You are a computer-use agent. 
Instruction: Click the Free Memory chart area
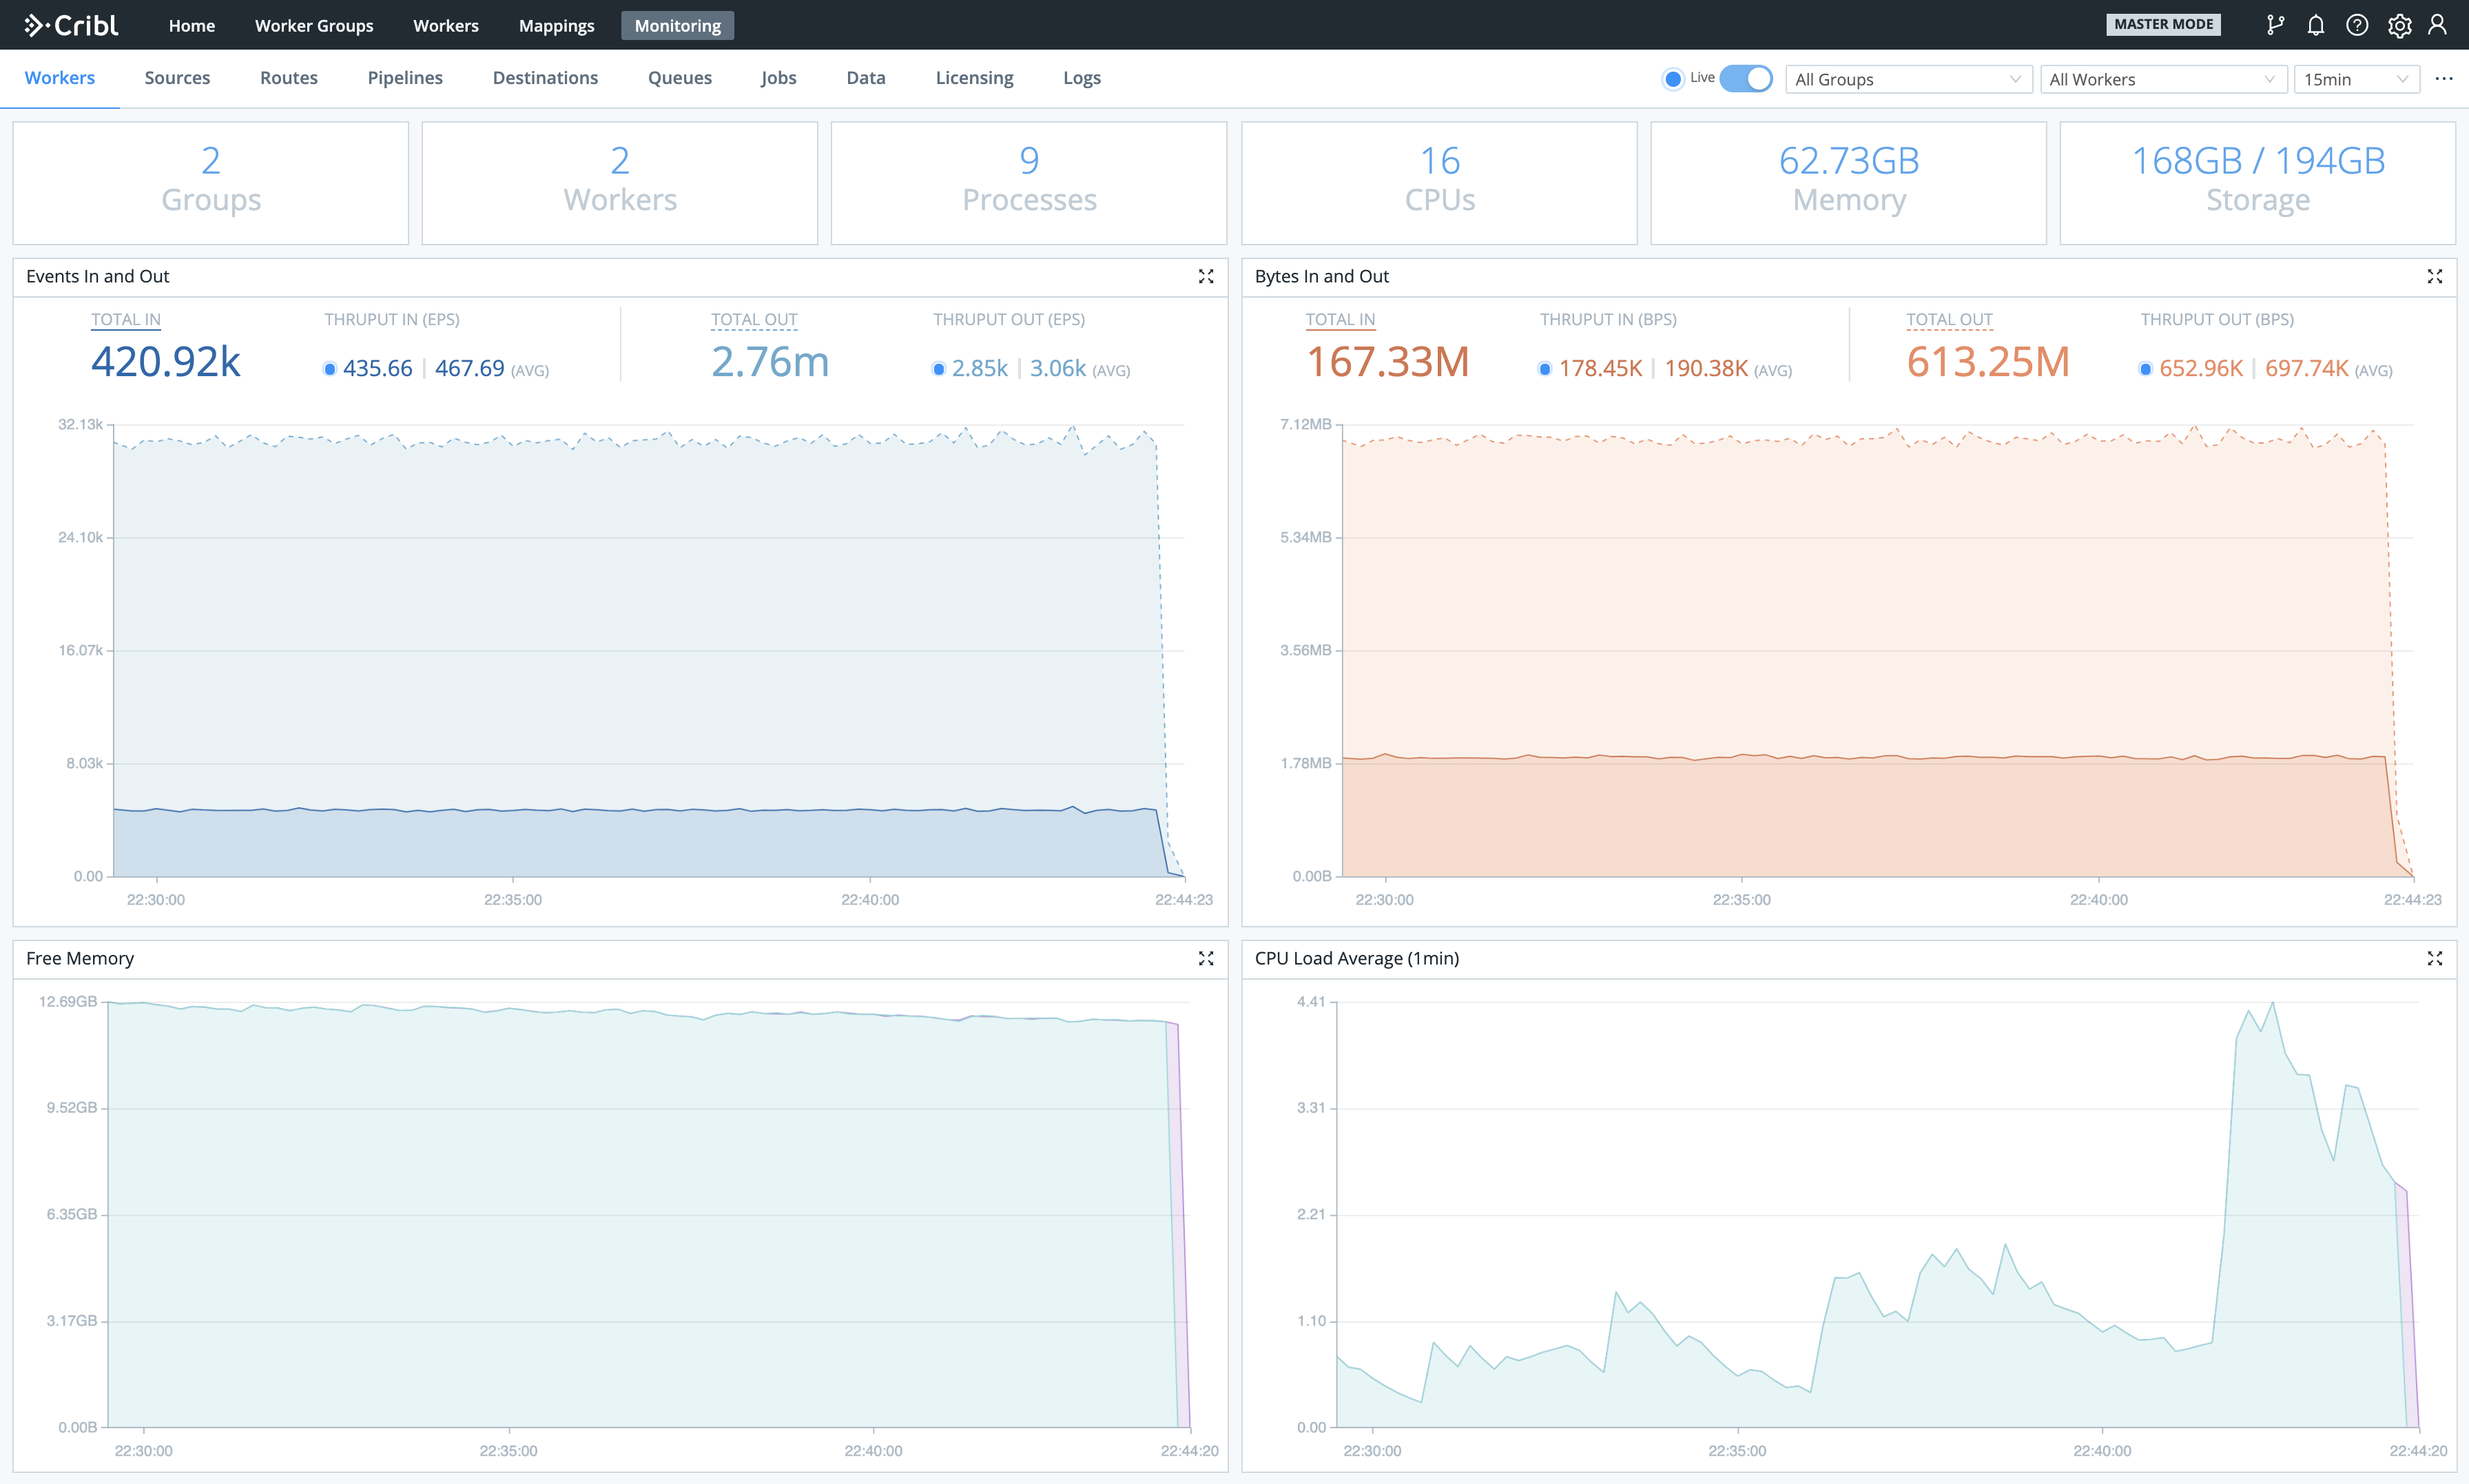(x=648, y=1214)
